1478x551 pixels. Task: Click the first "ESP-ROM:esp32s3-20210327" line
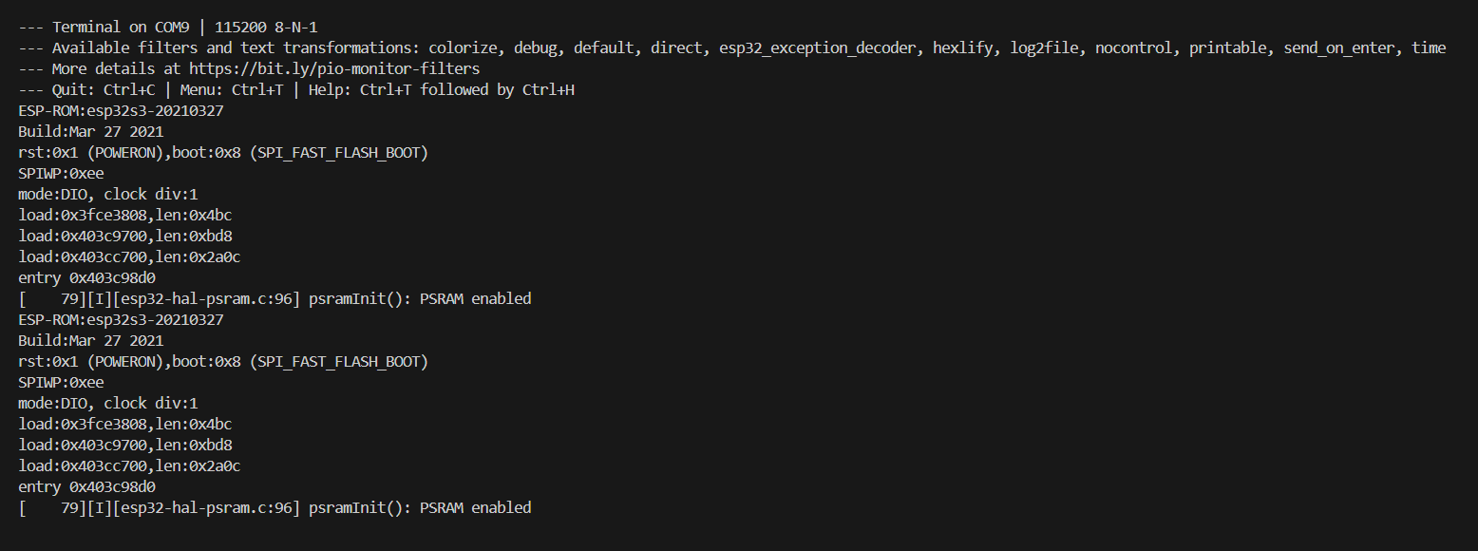[121, 110]
